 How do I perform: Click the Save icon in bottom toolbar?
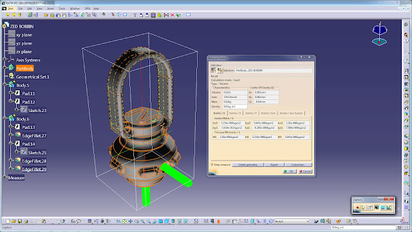click(20, 222)
